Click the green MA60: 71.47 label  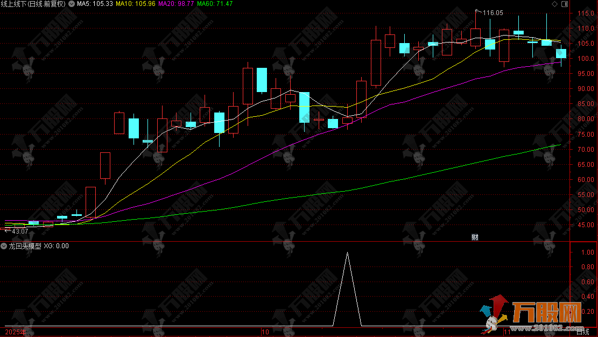click(215, 4)
